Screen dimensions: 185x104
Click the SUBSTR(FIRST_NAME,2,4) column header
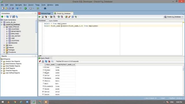[66, 65]
